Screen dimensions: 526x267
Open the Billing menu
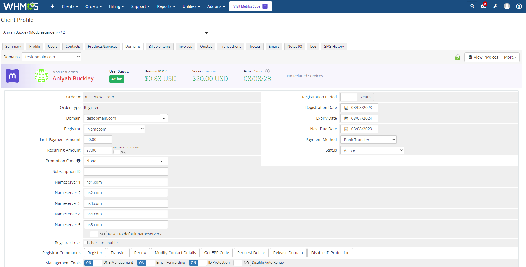(x=116, y=6)
